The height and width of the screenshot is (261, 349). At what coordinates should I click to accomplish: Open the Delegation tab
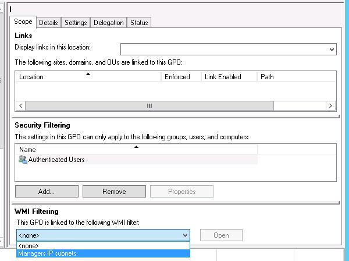109,23
